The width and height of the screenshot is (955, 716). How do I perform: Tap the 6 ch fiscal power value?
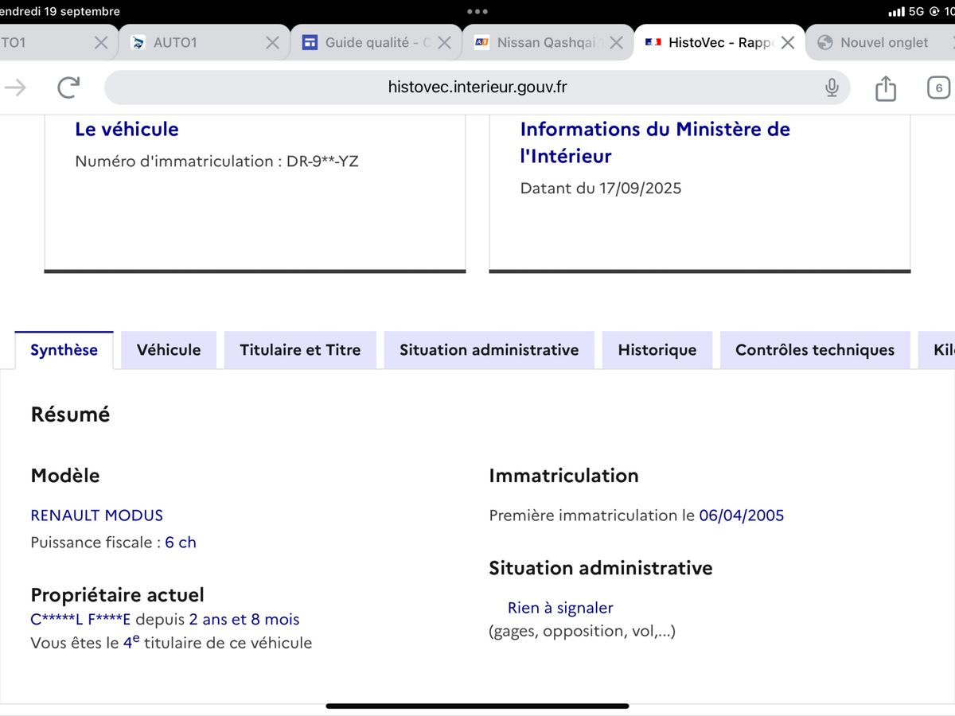click(x=181, y=543)
